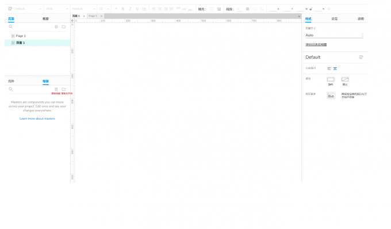The width and height of the screenshot is (391, 229).
Task: Switch to the 交互 tab in right panel
Action: (335, 19)
